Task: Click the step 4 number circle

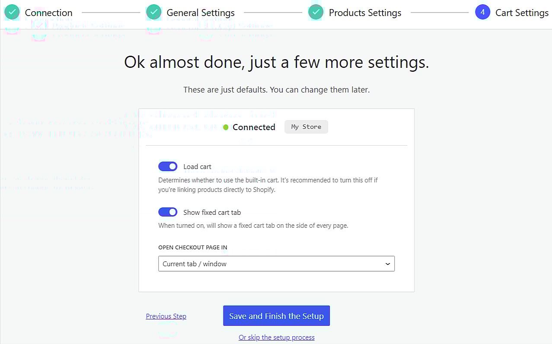Action: click(x=482, y=13)
